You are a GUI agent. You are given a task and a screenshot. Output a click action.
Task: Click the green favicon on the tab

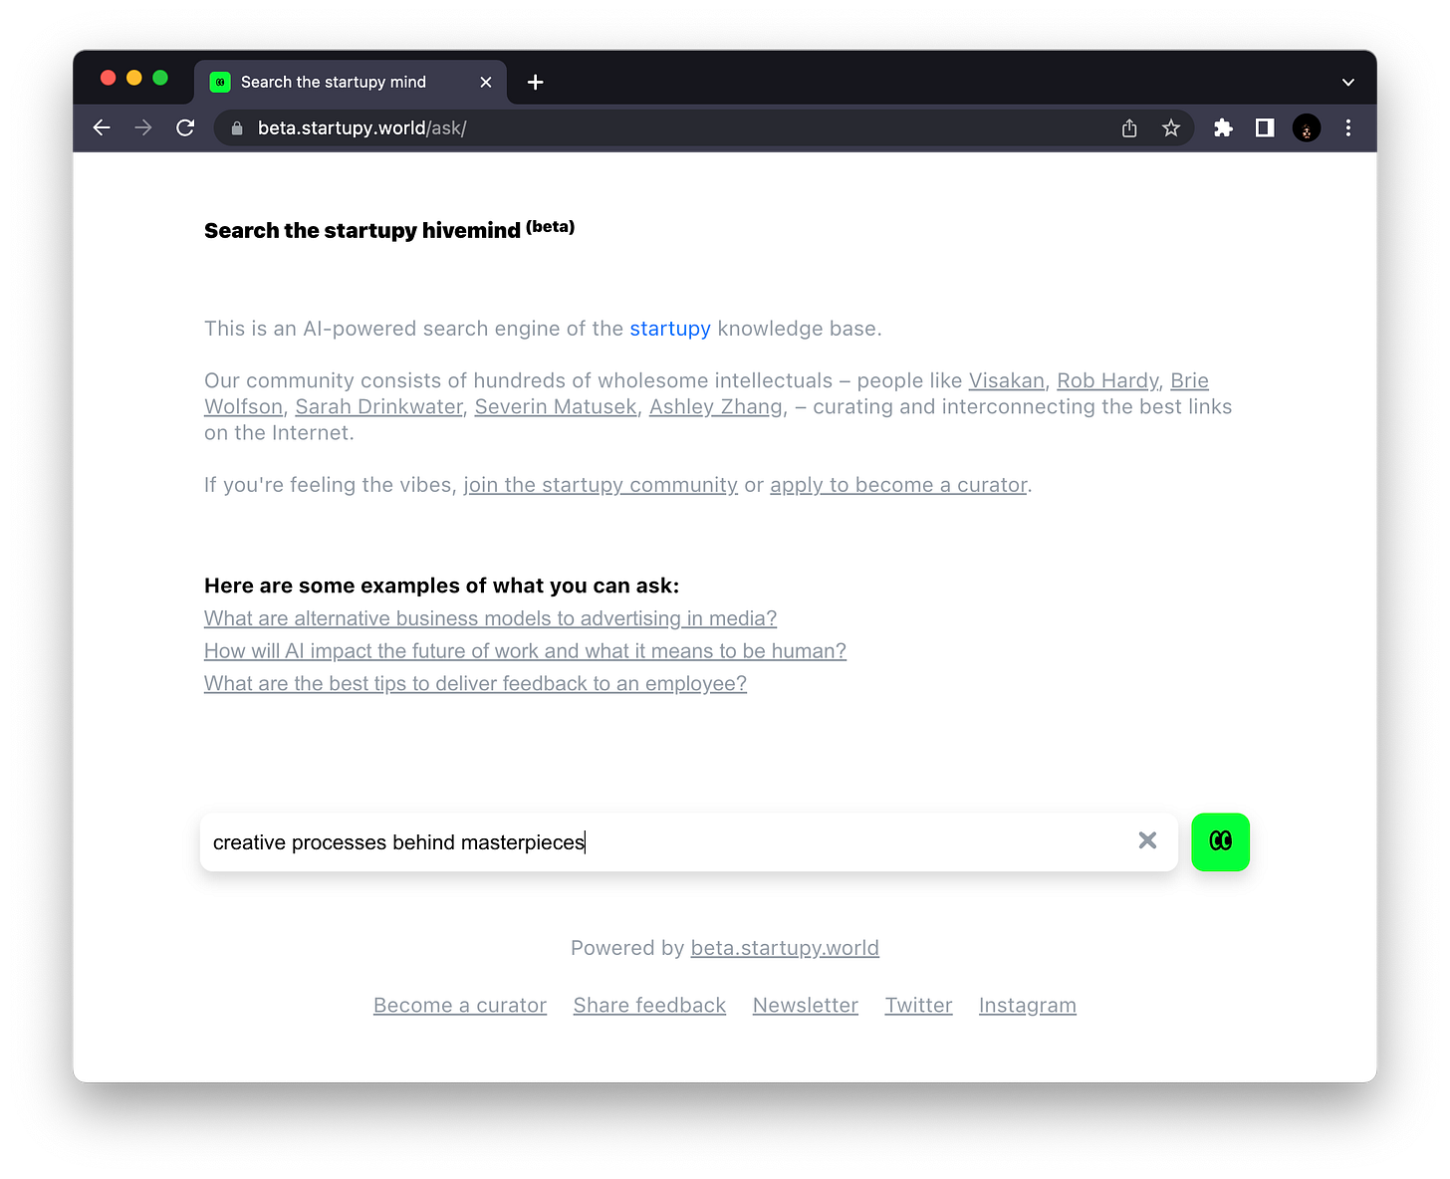pos(220,82)
